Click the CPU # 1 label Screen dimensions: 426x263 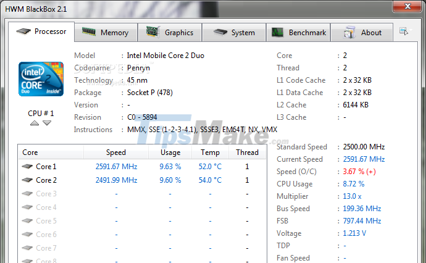click(x=41, y=114)
